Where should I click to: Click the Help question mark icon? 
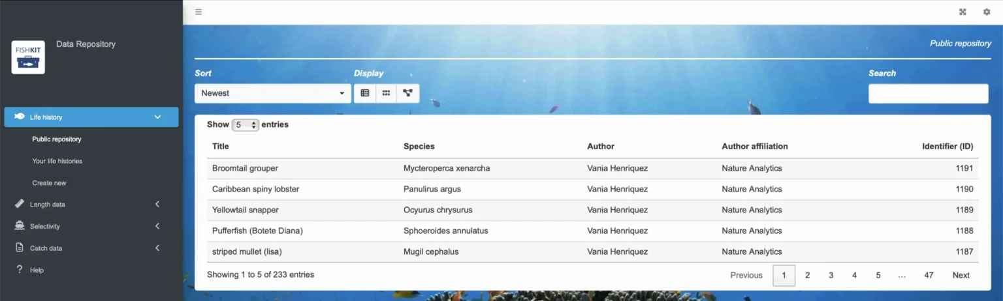tap(20, 270)
